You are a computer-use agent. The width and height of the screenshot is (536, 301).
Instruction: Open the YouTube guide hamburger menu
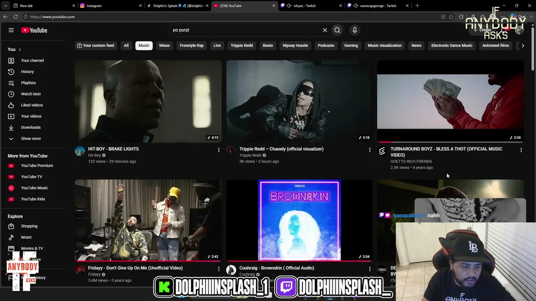click(x=11, y=30)
